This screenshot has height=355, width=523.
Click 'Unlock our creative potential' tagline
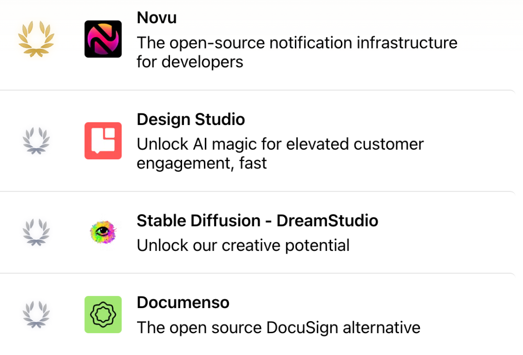pos(243,246)
